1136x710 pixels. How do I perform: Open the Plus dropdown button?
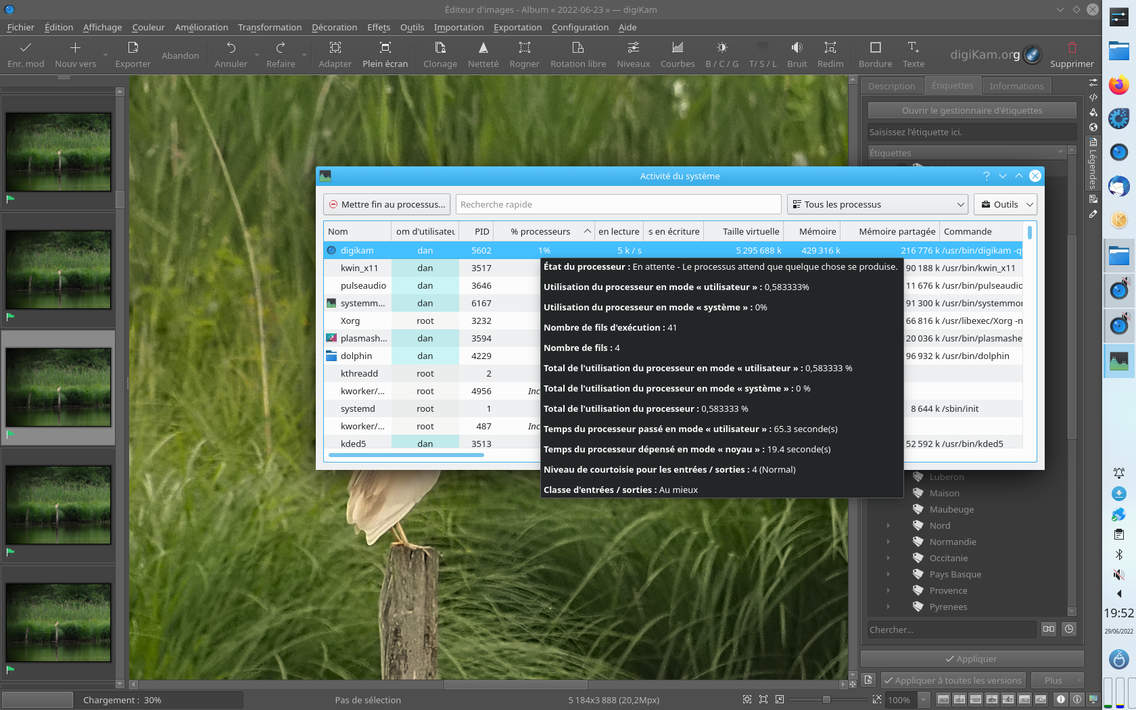click(x=1057, y=680)
